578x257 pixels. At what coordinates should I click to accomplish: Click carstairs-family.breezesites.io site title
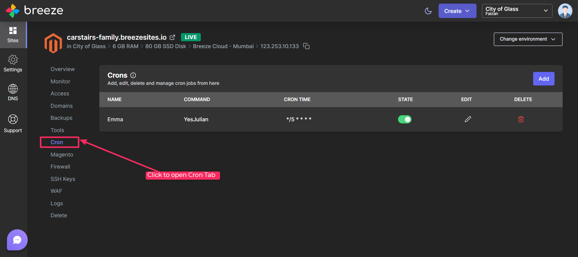pos(117,37)
